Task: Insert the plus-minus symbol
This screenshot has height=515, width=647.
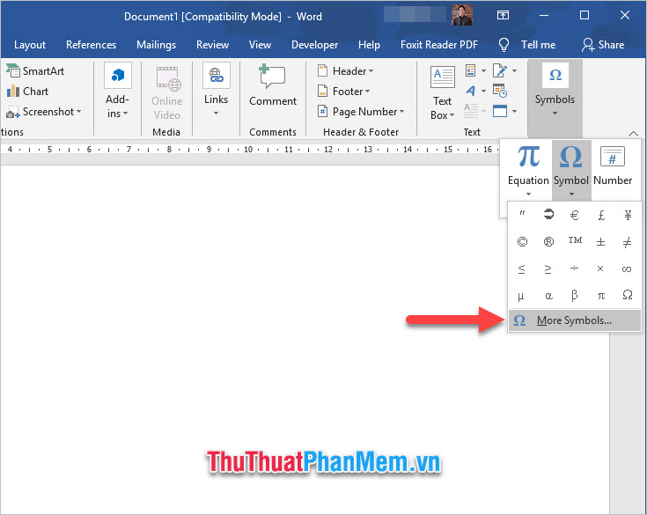Action: tap(600, 242)
